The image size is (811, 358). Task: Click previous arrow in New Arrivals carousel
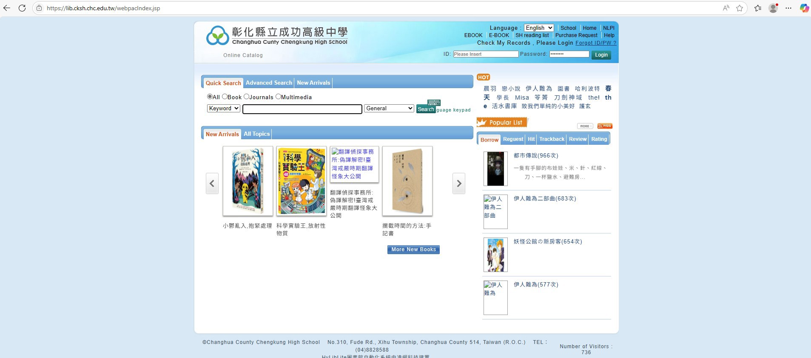point(212,183)
